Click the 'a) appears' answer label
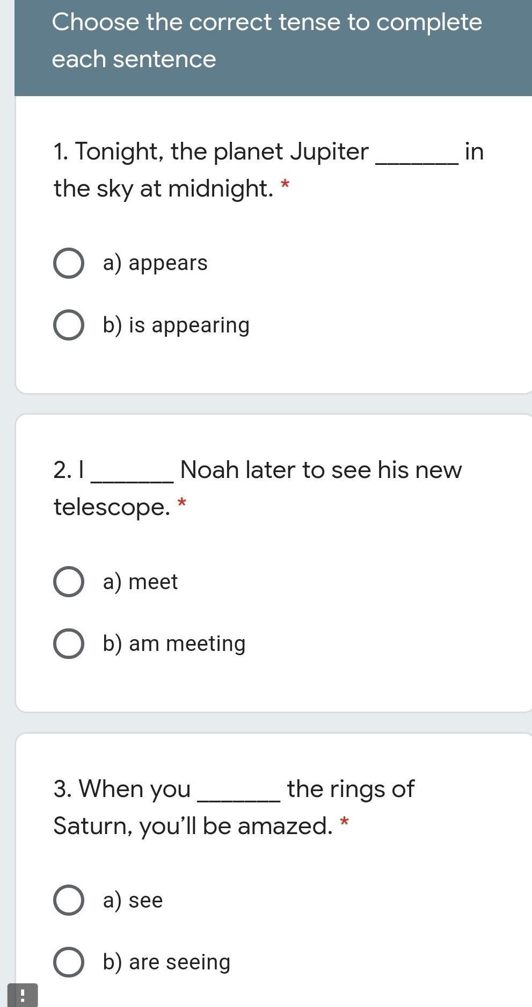The image size is (532, 1007). click(155, 263)
